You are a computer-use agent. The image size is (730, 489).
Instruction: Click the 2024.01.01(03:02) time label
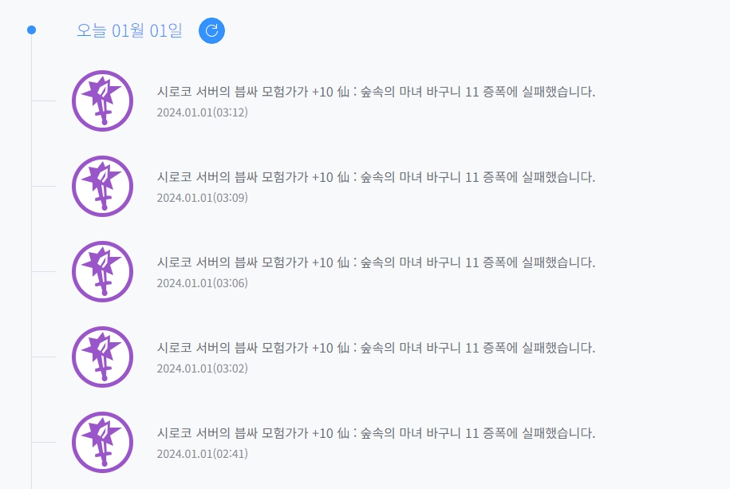pyautogui.click(x=203, y=369)
